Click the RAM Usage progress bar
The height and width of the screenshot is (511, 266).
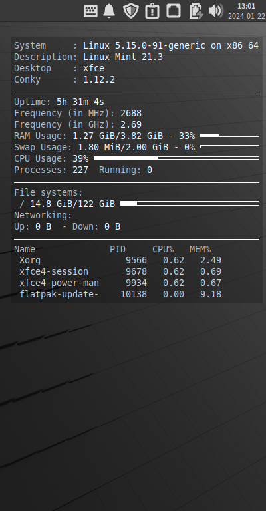pyautogui.click(x=230, y=135)
